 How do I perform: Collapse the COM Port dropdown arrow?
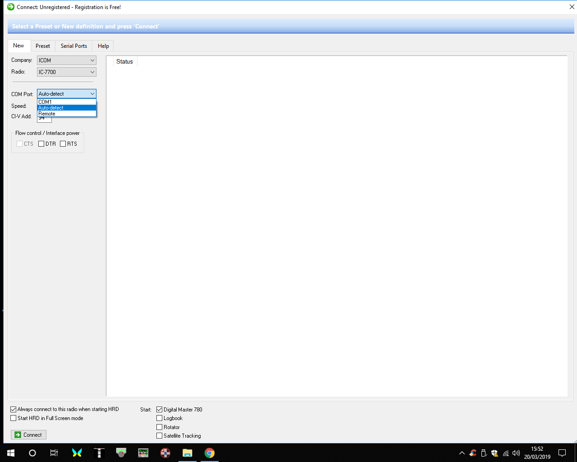92,94
